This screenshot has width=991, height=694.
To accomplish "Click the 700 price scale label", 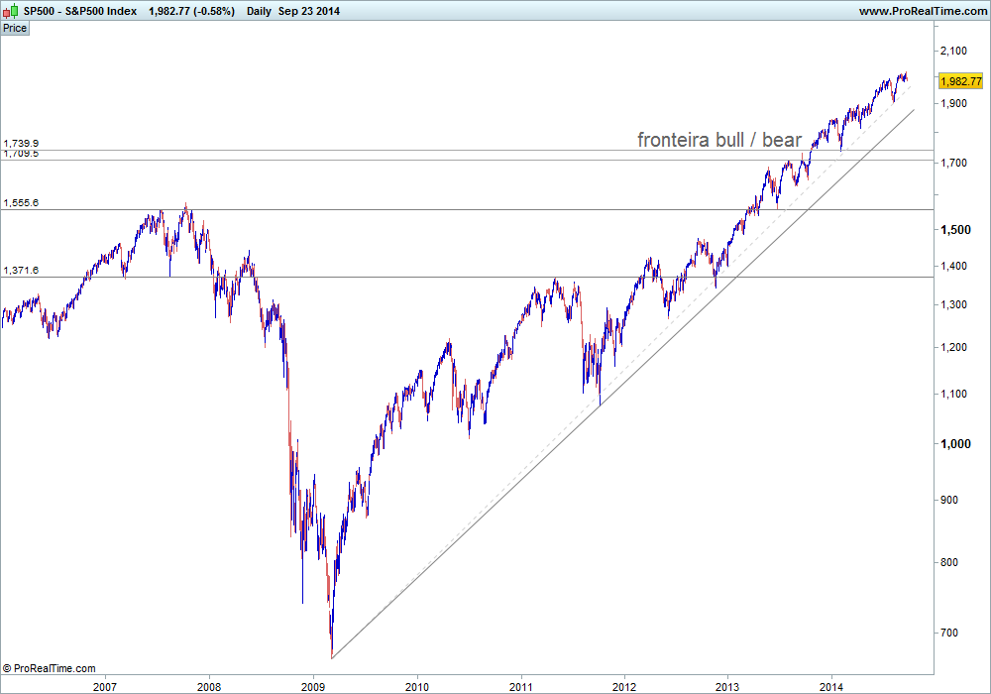I will pyautogui.click(x=949, y=633).
